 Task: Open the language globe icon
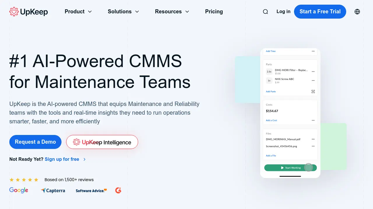357,12
